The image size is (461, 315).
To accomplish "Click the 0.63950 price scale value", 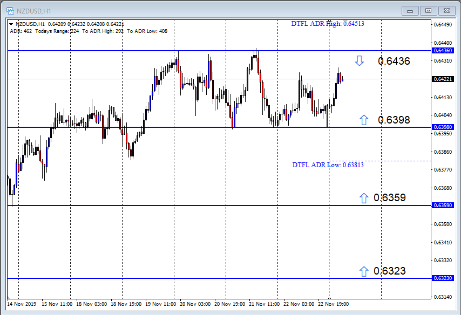I will pos(443,133).
